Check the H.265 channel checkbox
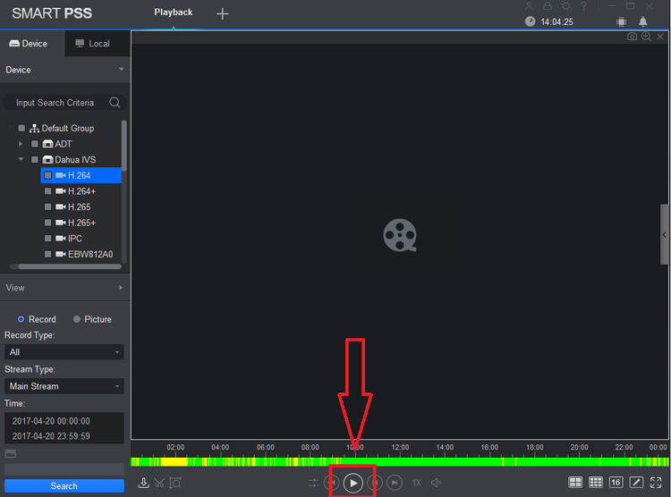The image size is (671, 497). pos(48,207)
